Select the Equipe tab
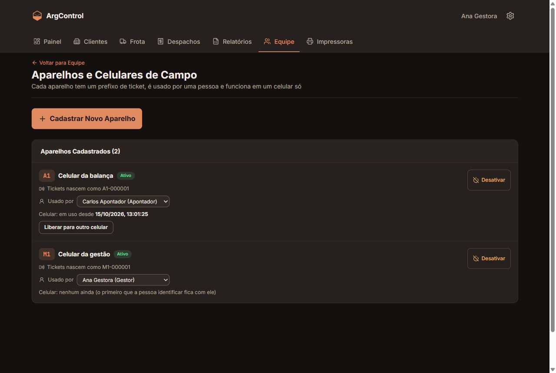The height and width of the screenshot is (373, 556). click(279, 42)
